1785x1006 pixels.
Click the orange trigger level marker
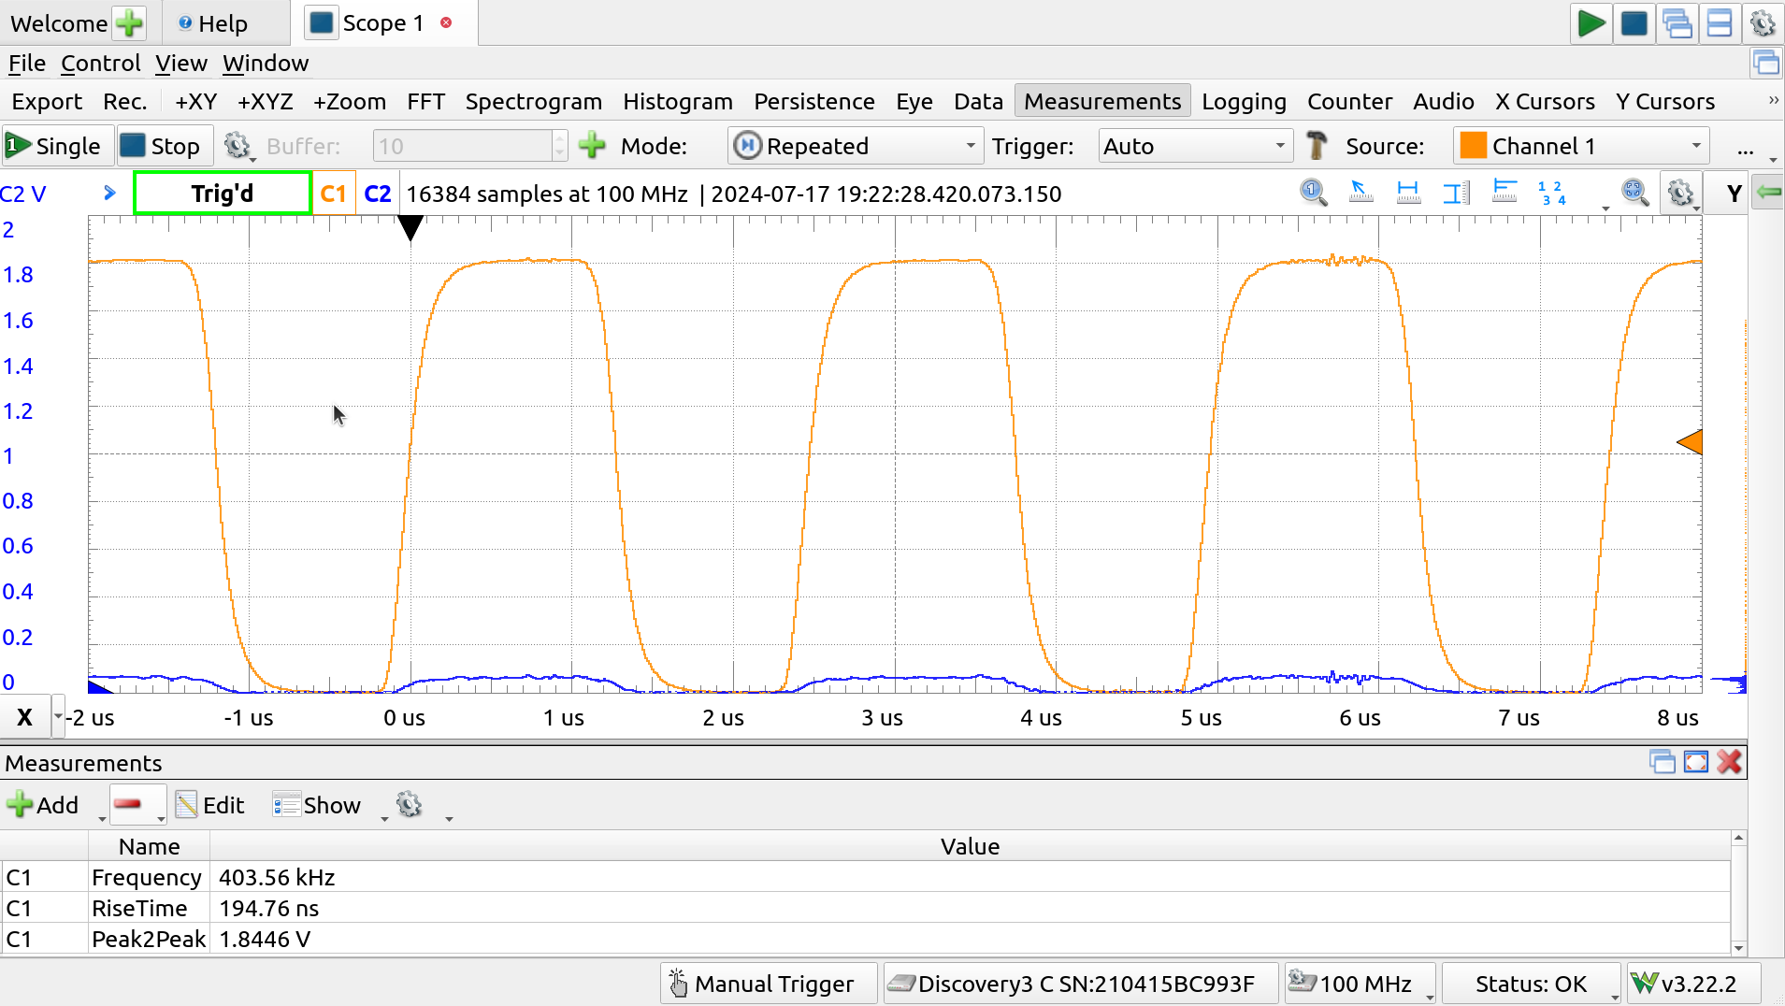[x=1690, y=442]
